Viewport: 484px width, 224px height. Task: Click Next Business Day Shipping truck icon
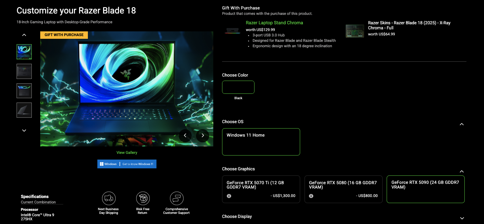(108, 198)
